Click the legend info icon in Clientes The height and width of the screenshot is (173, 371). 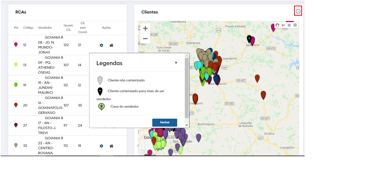(298, 11)
